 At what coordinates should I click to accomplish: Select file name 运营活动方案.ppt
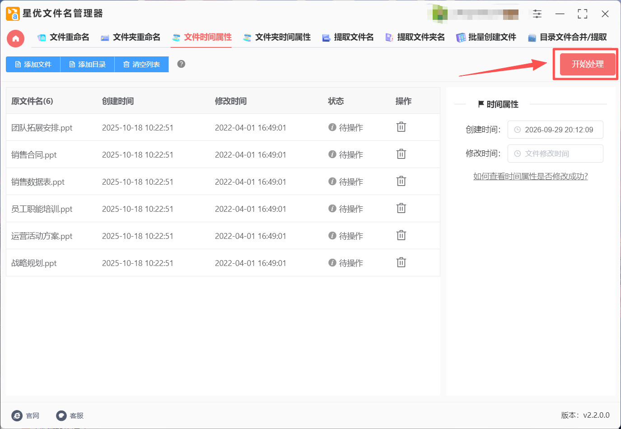42,236
